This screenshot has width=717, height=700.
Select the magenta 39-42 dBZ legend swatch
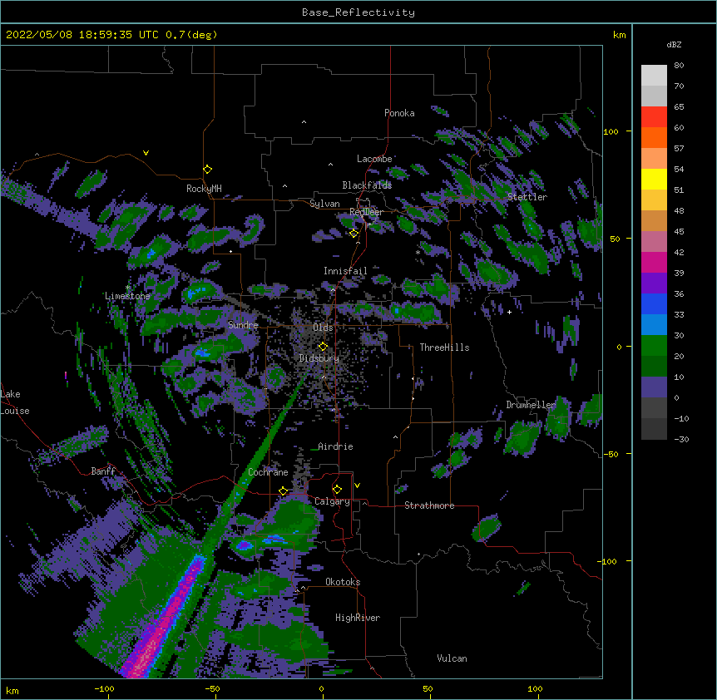pyautogui.click(x=654, y=262)
